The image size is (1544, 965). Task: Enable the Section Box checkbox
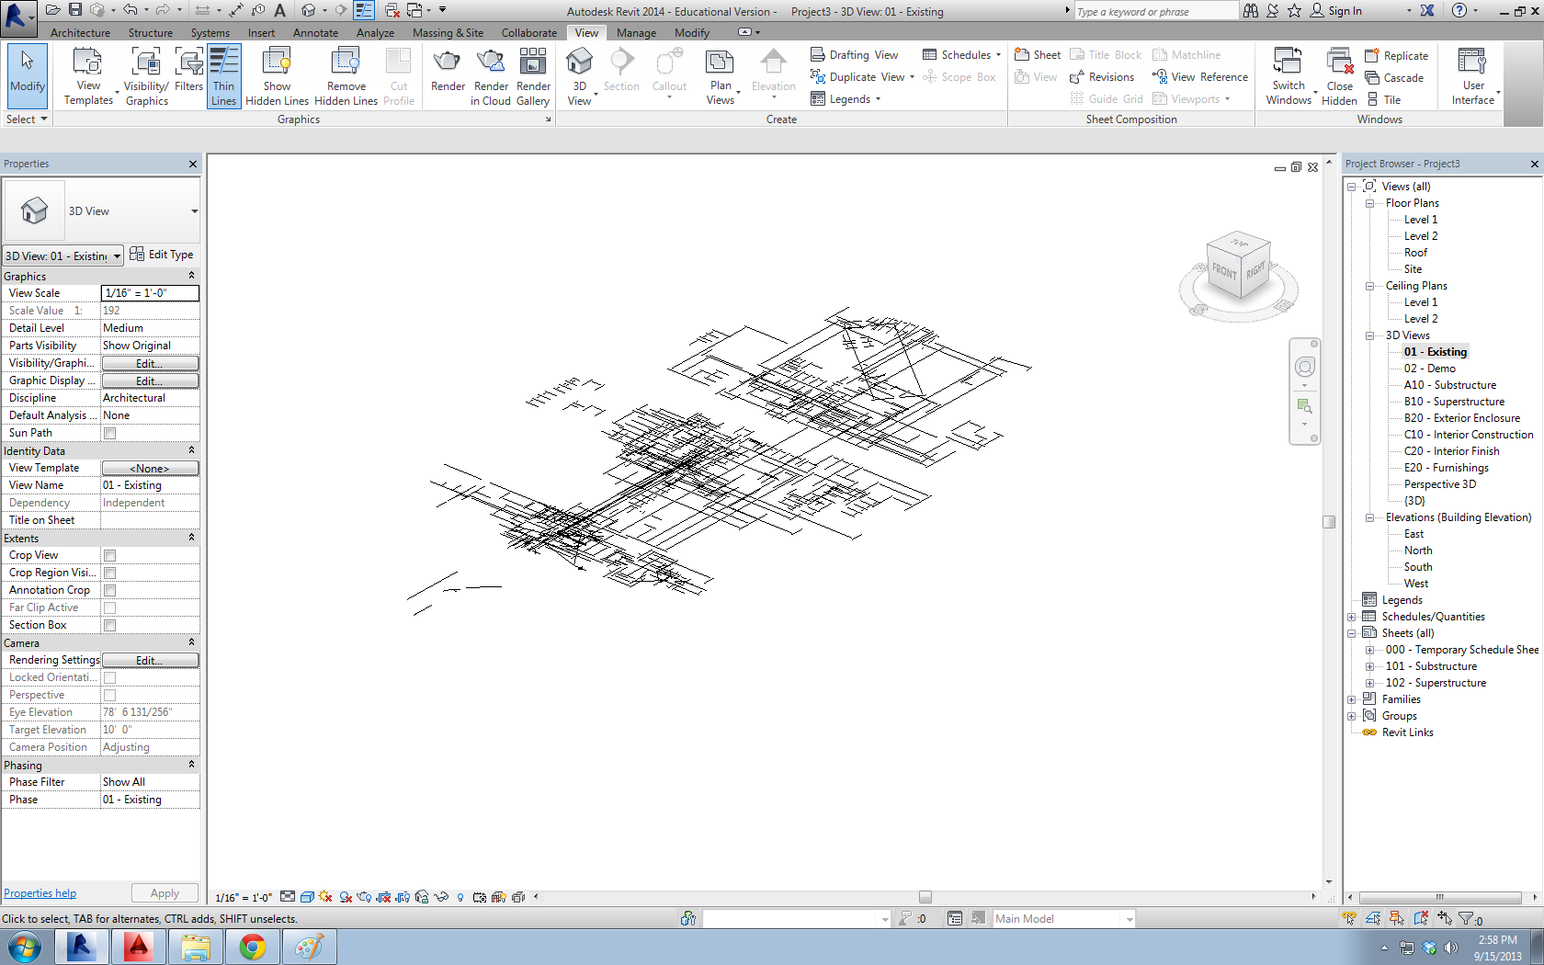point(110,625)
